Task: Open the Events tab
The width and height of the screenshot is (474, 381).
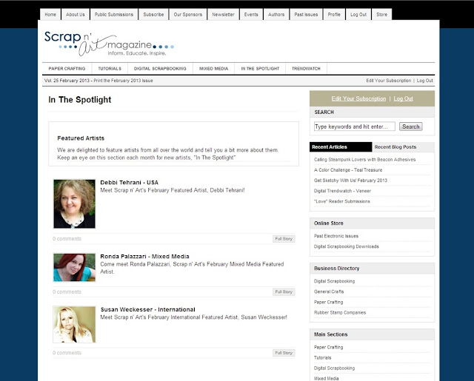Action: pyautogui.click(x=251, y=15)
